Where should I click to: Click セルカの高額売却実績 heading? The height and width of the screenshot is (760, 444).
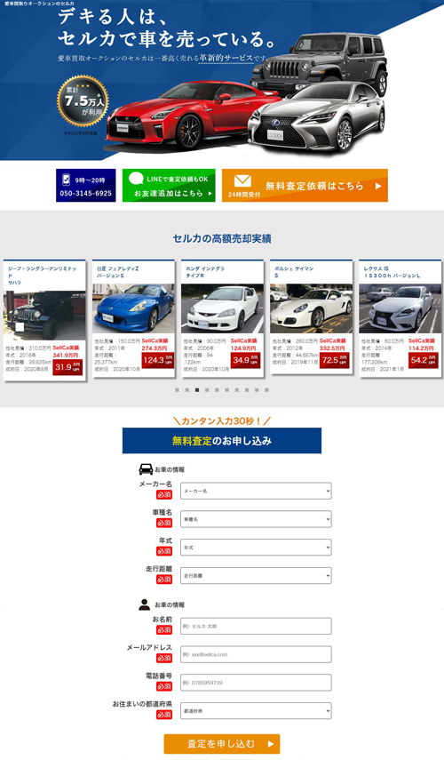point(222,238)
